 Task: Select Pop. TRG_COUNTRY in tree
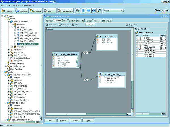point(28,33)
